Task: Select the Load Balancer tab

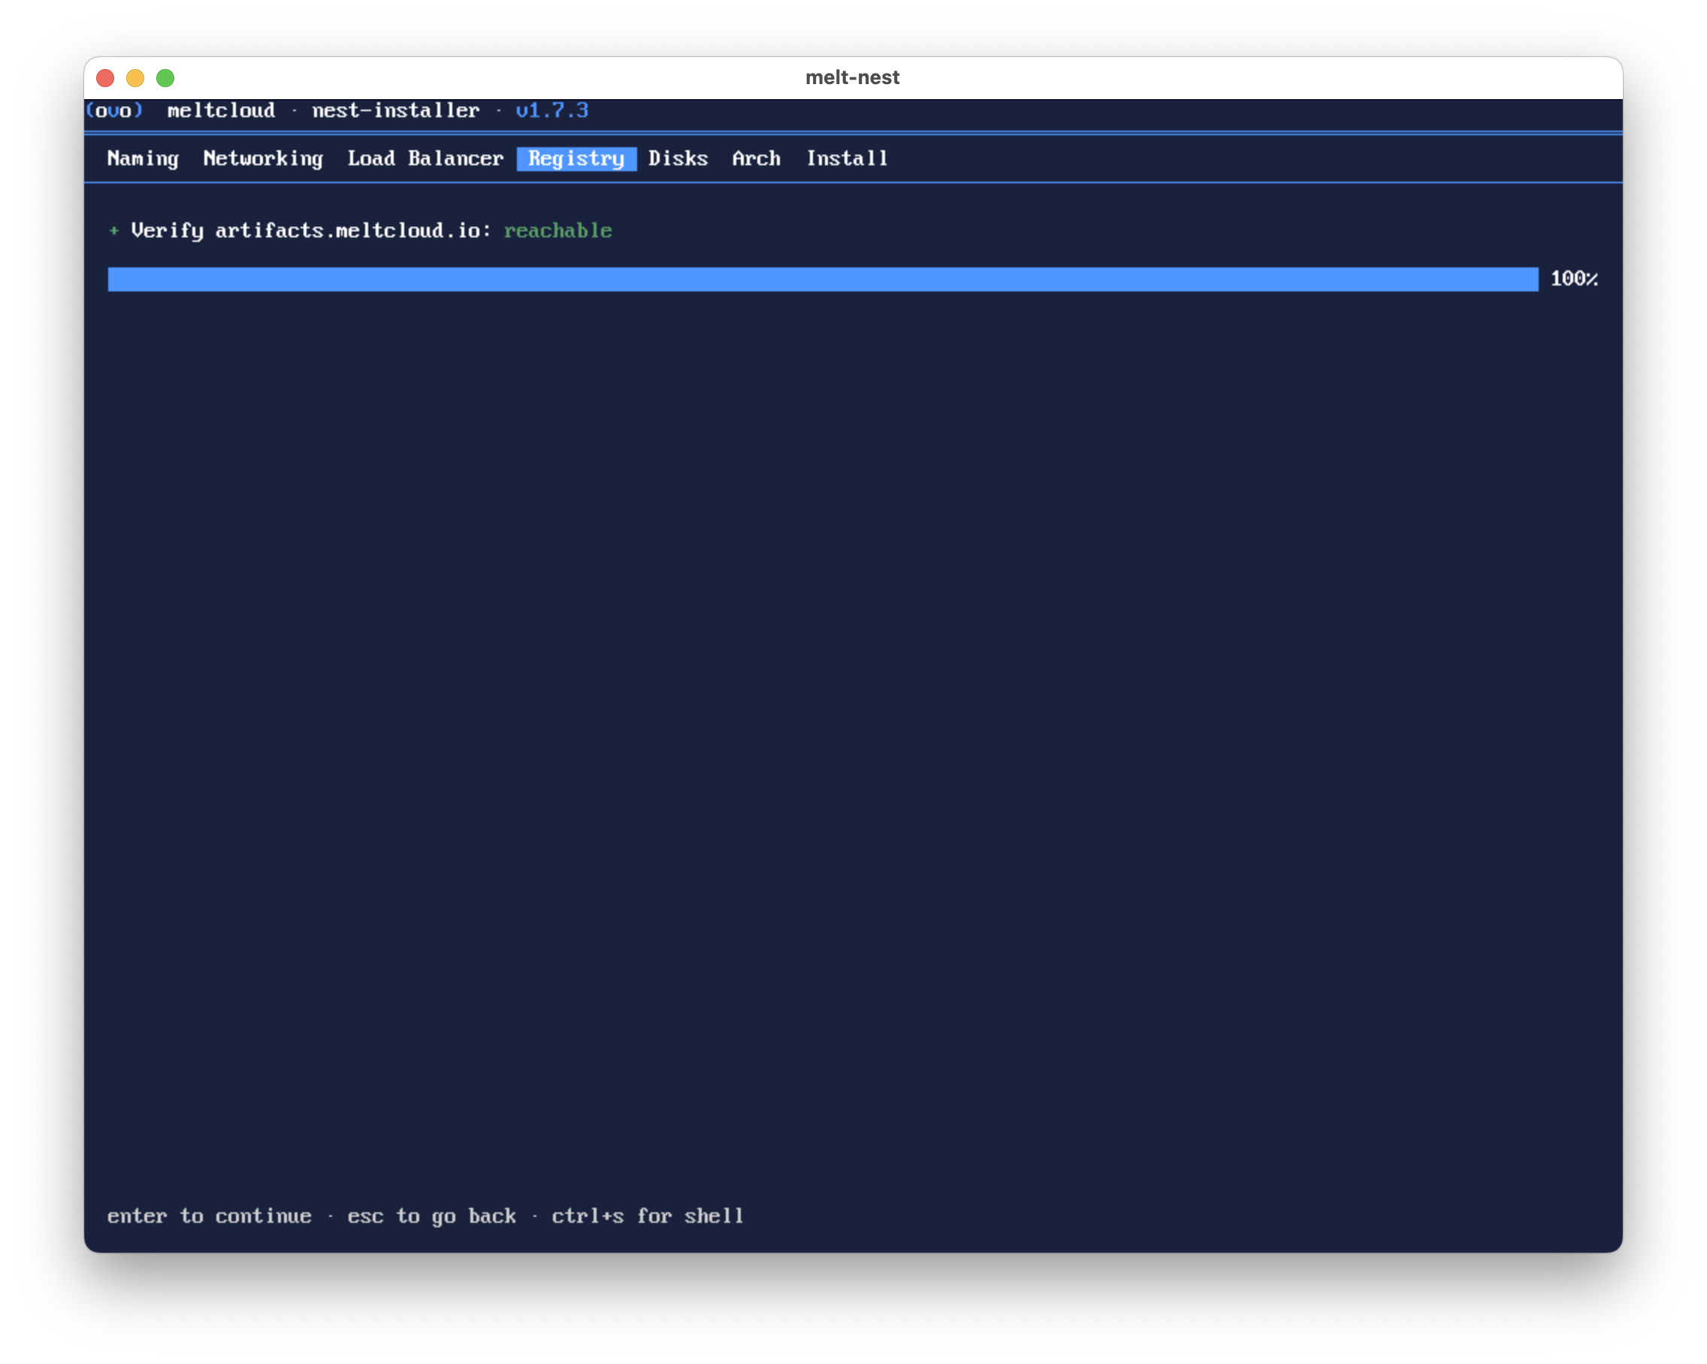Action: click(x=425, y=159)
